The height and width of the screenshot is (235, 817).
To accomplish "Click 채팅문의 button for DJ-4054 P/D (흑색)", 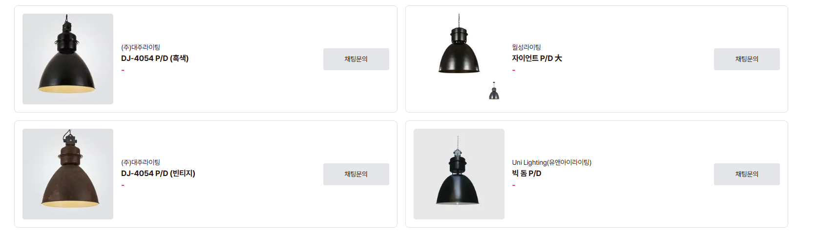I will [356, 59].
